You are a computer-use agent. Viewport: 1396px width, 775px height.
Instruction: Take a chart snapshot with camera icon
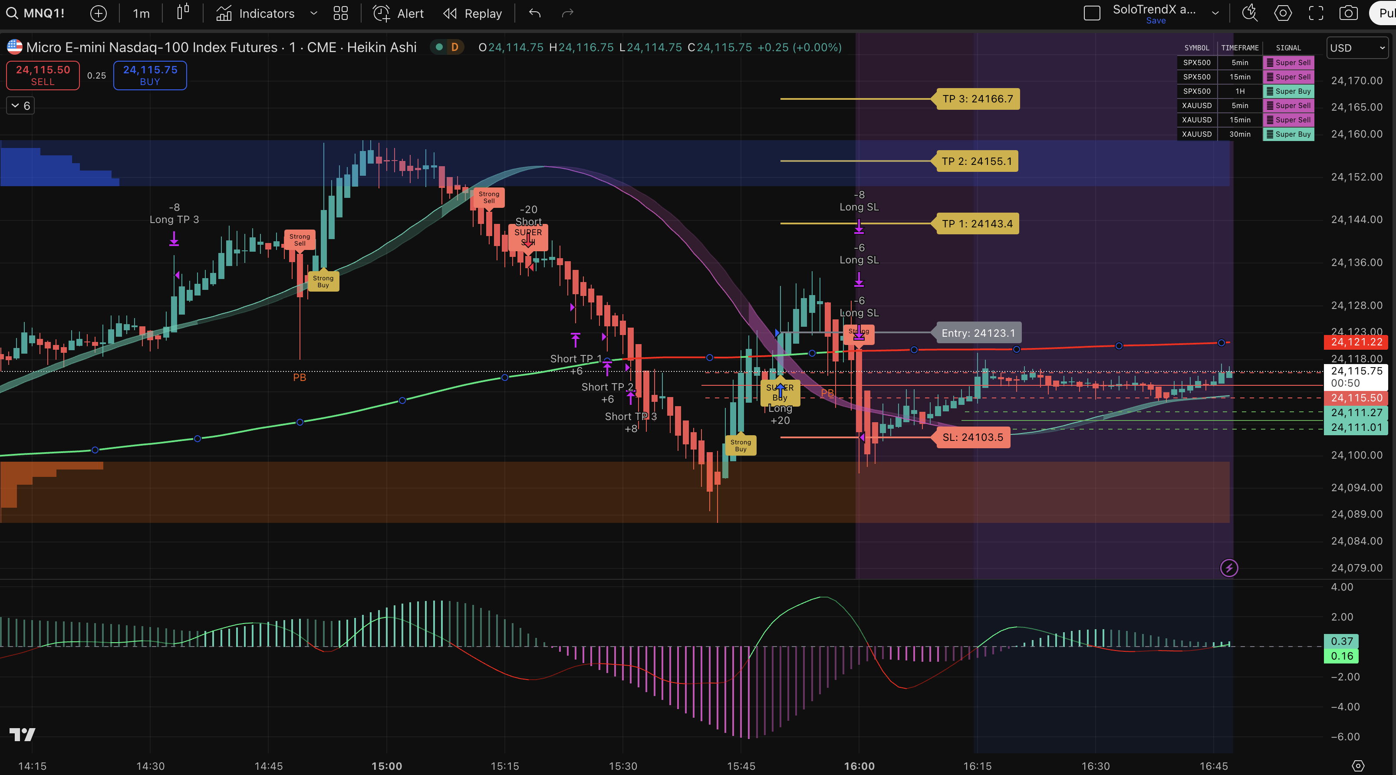1348,13
